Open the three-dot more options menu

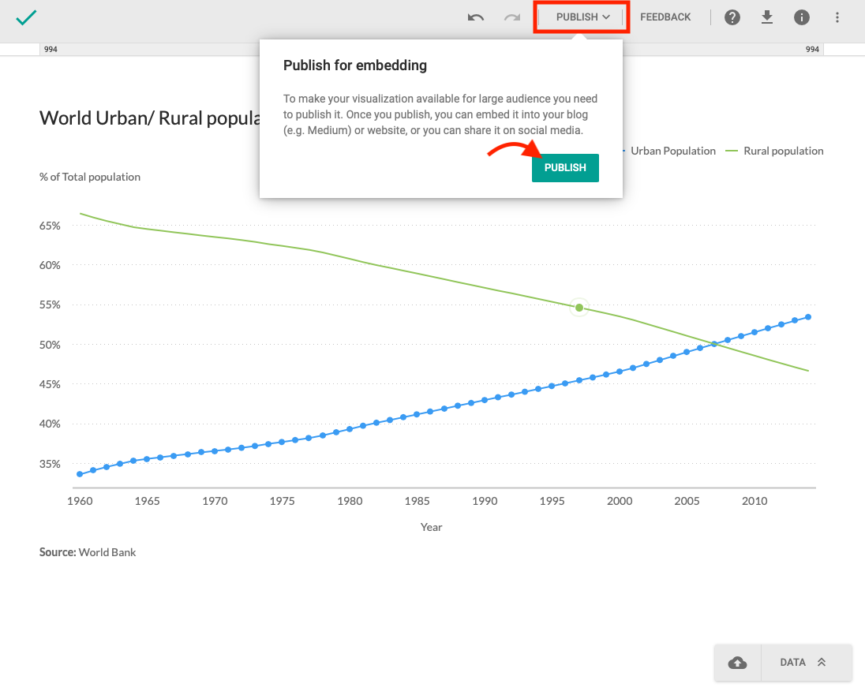point(837,17)
